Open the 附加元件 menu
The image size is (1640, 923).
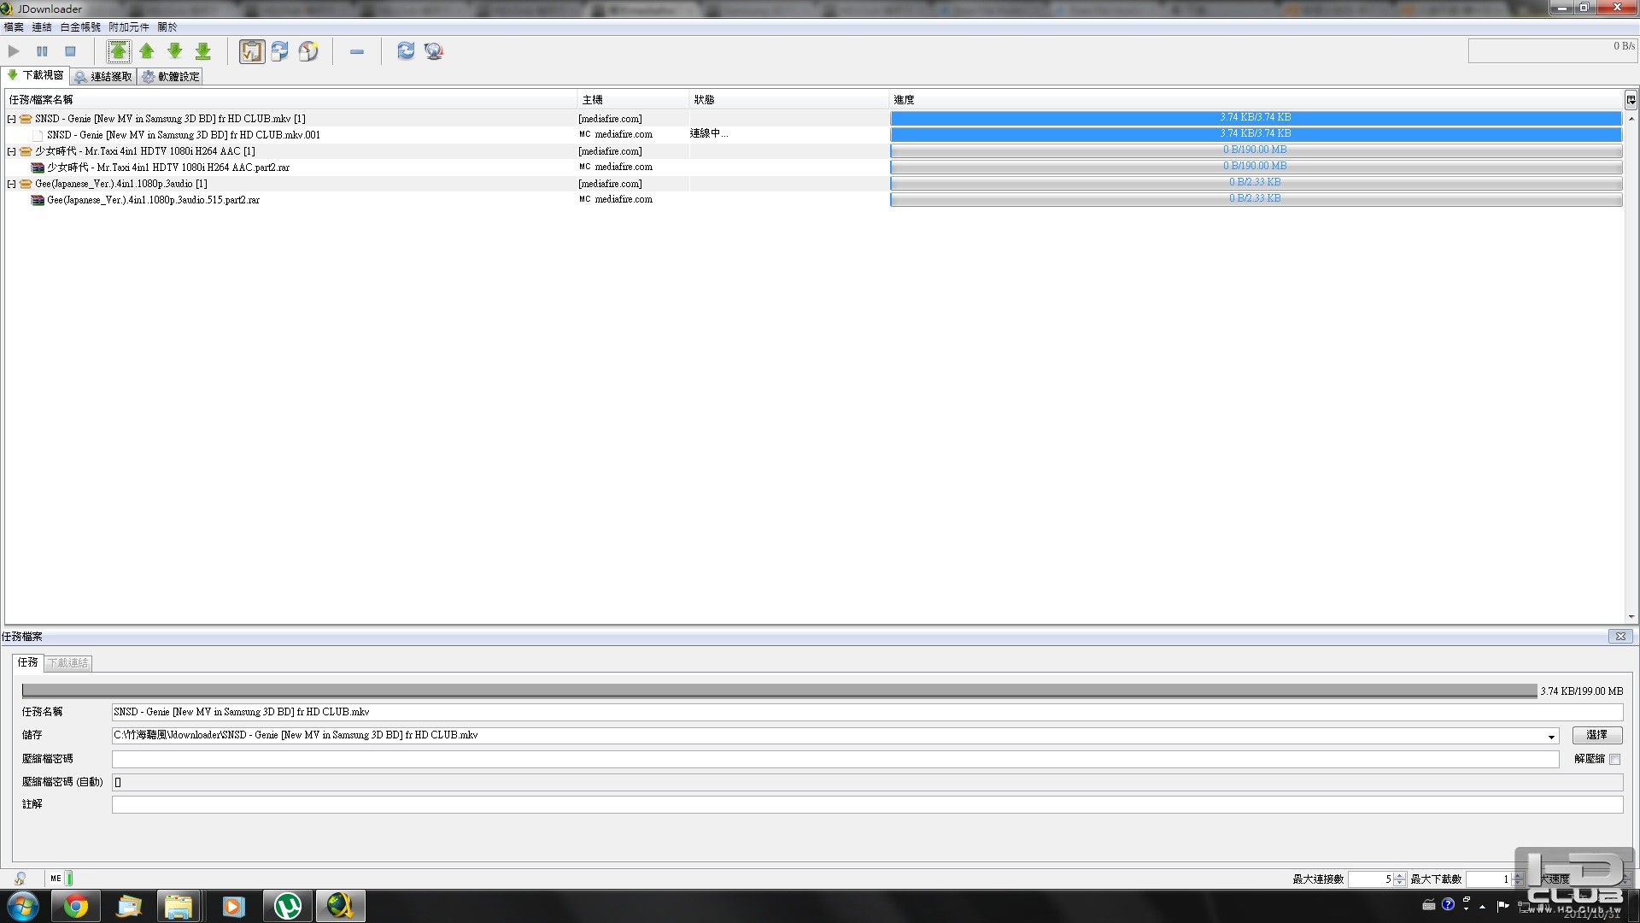[x=129, y=27]
